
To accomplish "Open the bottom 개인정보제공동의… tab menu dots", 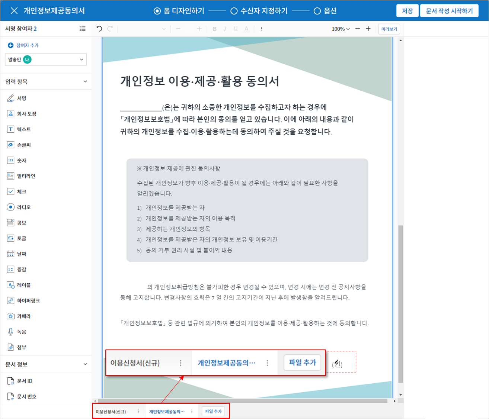I will tap(192, 412).
